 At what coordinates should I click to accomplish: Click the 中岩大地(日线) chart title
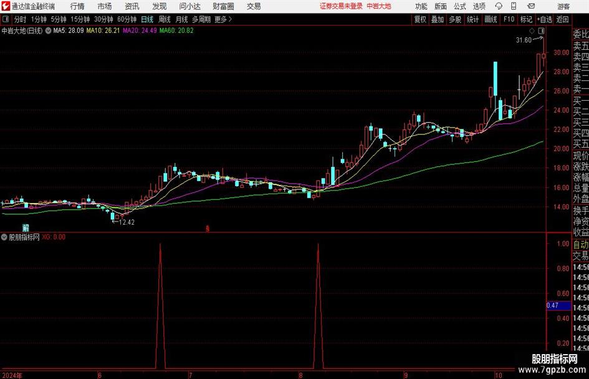[x=22, y=30]
